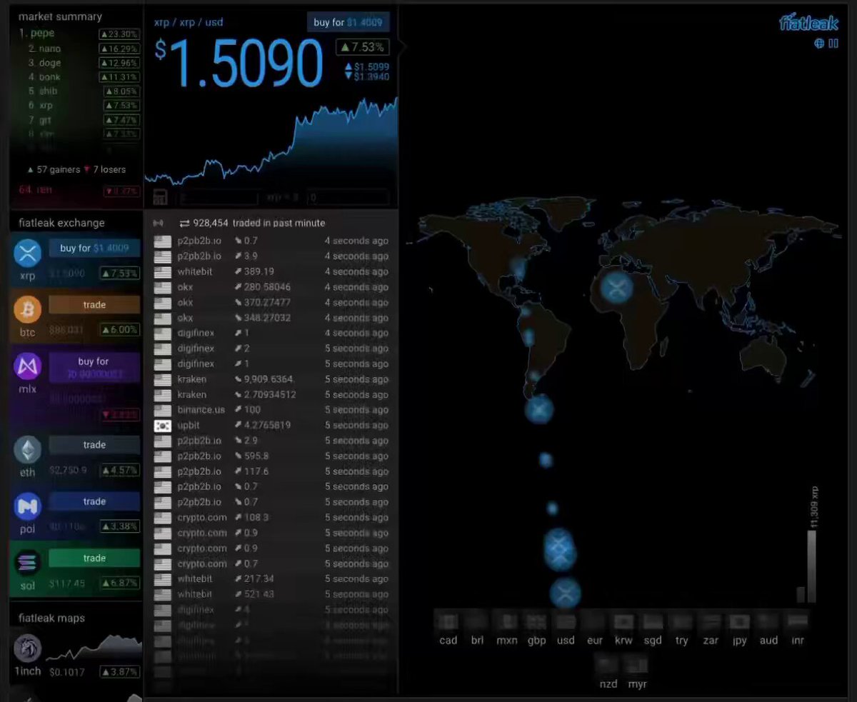857x702 pixels.
Task: Click the orange Bitcoin coin icon
Action: click(x=28, y=310)
